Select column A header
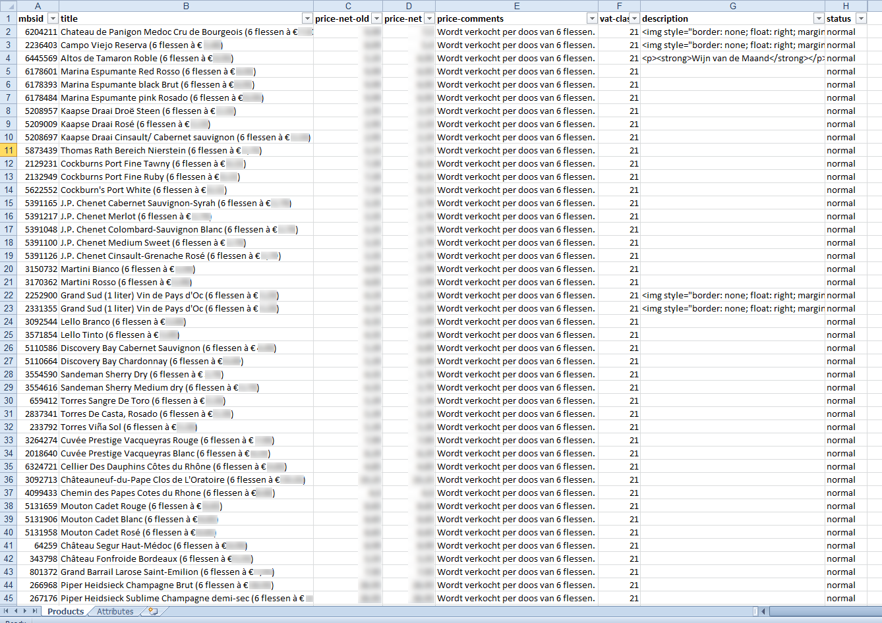This screenshot has width=882, height=623. point(38,6)
